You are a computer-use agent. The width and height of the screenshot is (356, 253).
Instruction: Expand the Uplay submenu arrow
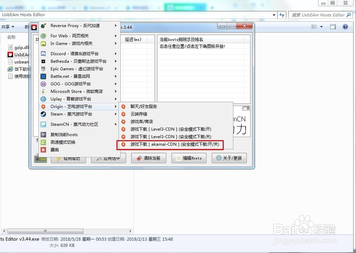(116, 99)
